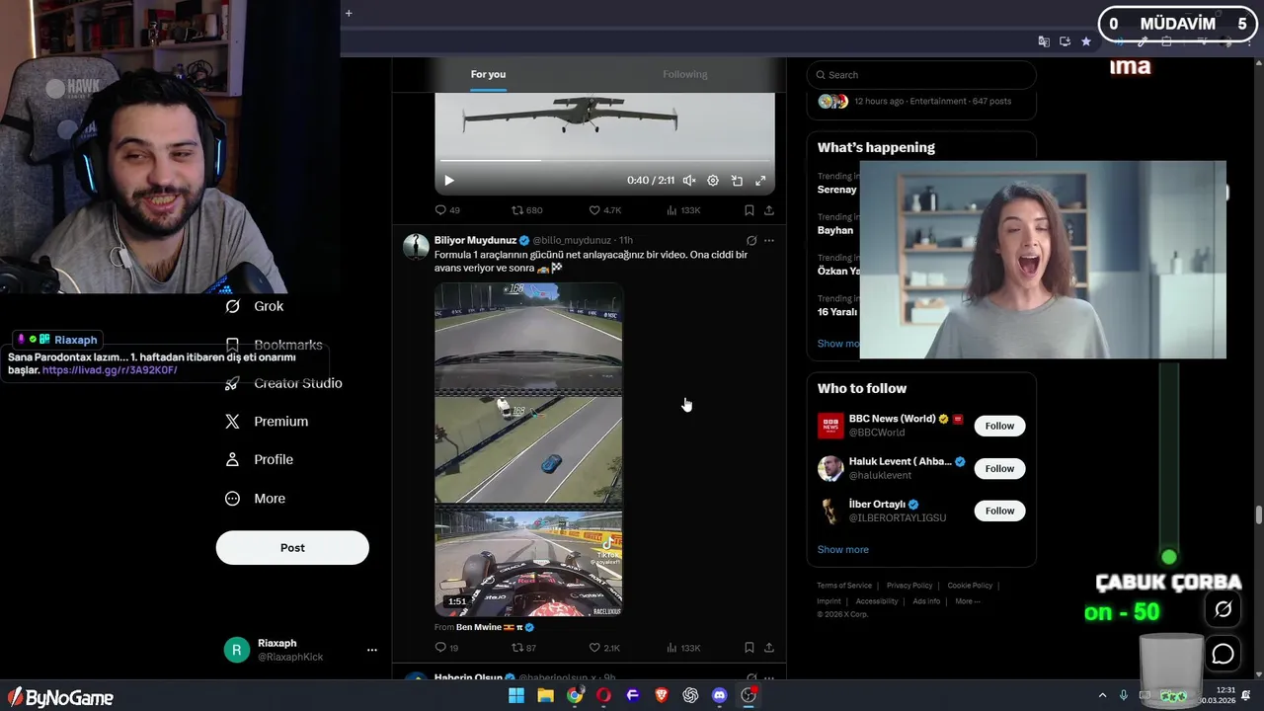Bookmark the Formula 1 post
Image resolution: width=1264 pixels, height=711 pixels.
[750, 648]
